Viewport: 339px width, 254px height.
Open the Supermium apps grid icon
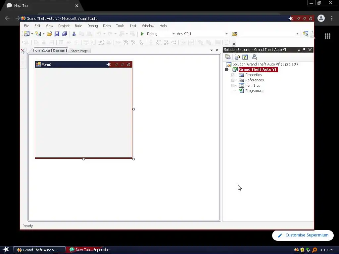(x=328, y=36)
